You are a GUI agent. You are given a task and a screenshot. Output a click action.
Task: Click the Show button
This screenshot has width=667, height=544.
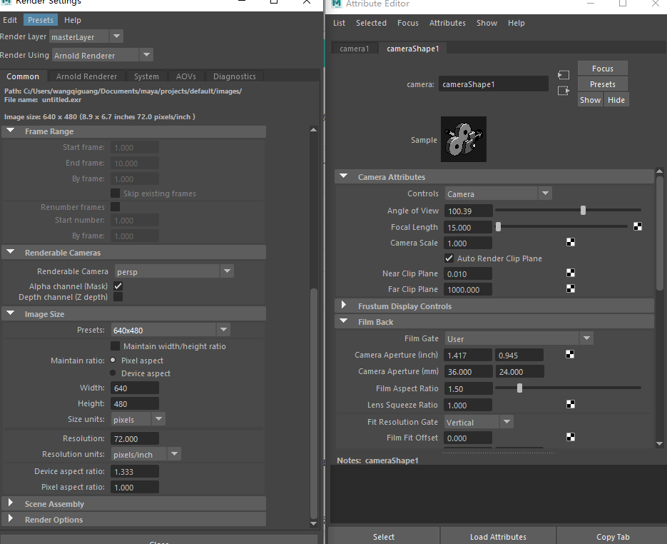tap(590, 100)
